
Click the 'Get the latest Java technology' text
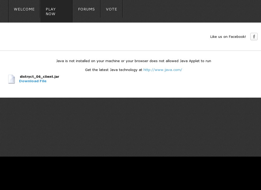114,70
